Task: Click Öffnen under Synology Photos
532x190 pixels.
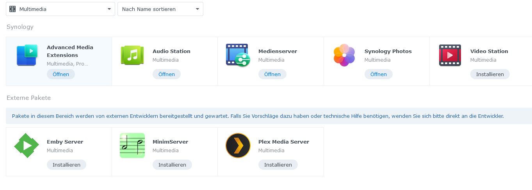Action: (379, 74)
